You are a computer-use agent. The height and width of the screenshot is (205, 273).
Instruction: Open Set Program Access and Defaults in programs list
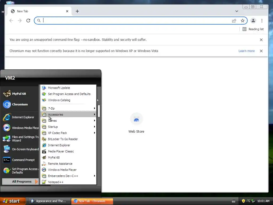tap(68, 94)
